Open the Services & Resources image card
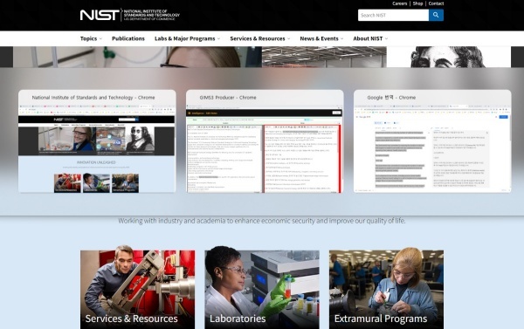 pyautogui.click(x=137, y=289)
